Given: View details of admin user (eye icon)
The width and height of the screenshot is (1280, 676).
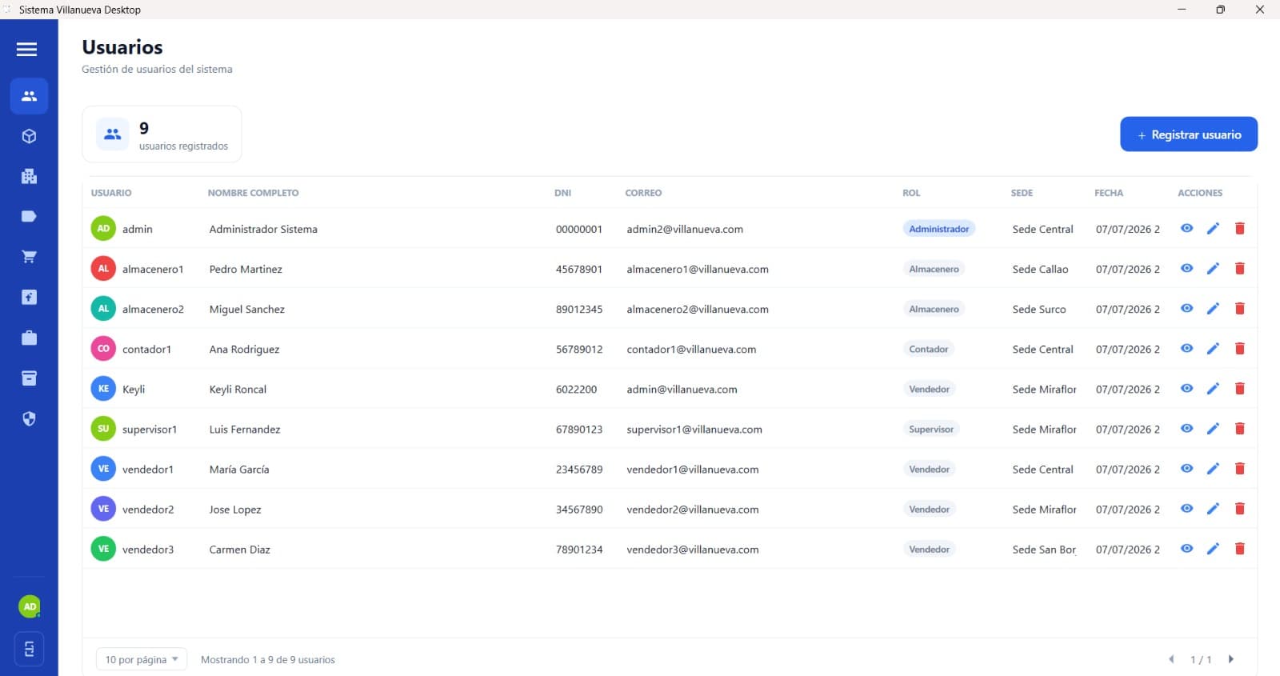Looking at the screenshot, I should point(1186,228).
